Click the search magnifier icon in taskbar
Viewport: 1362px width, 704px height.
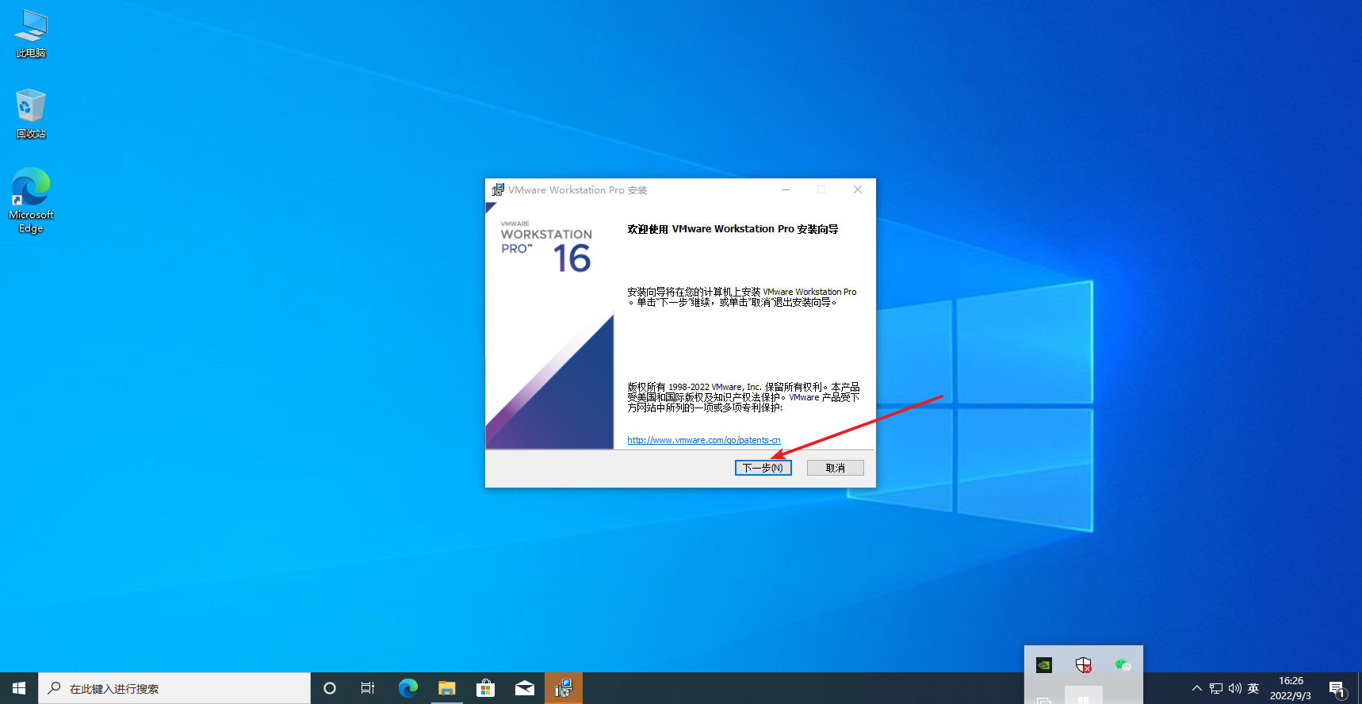(x=54, y=688)
